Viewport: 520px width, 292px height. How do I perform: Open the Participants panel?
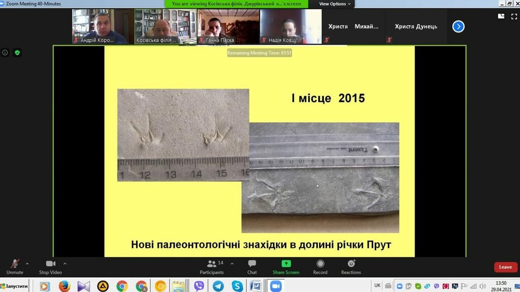(212, 266)
